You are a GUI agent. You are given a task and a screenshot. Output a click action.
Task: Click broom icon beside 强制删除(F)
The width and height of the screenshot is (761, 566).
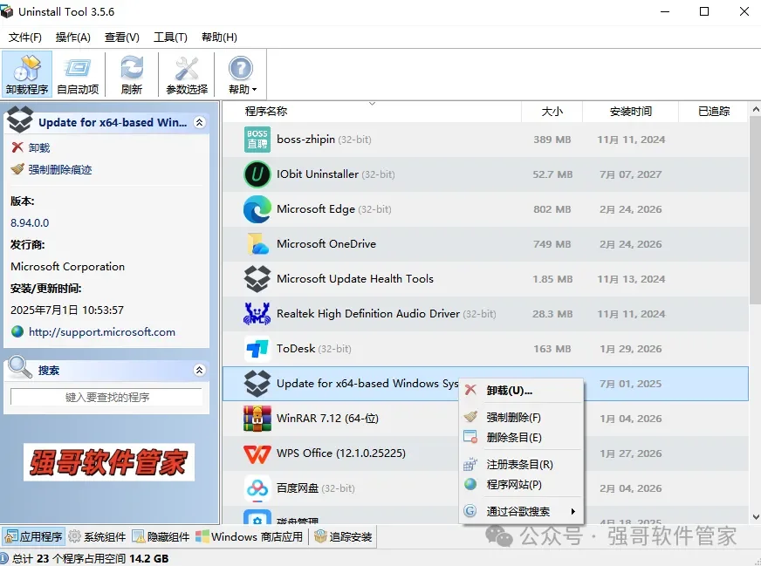(470, 417)
